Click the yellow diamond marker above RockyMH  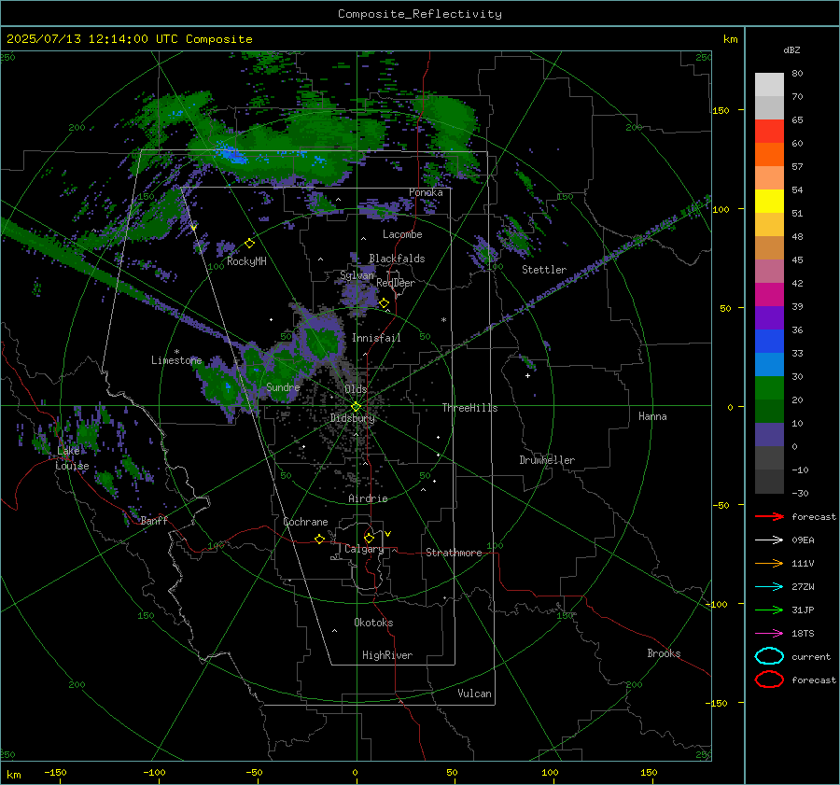coord(249,244)
